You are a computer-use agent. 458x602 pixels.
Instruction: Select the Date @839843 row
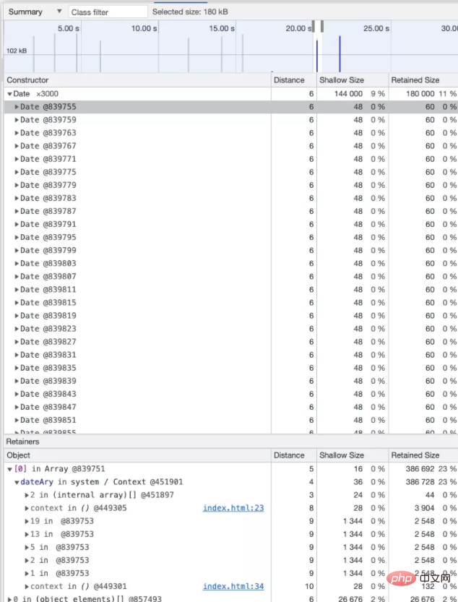coord(230,394)
